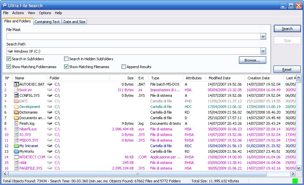Open the Actions menu

tap(18, 13)
